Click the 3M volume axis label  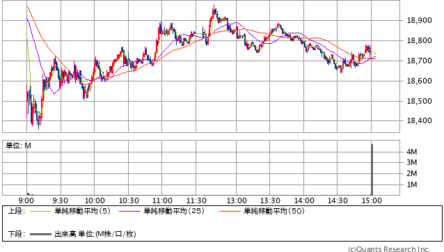coord(412,162)
